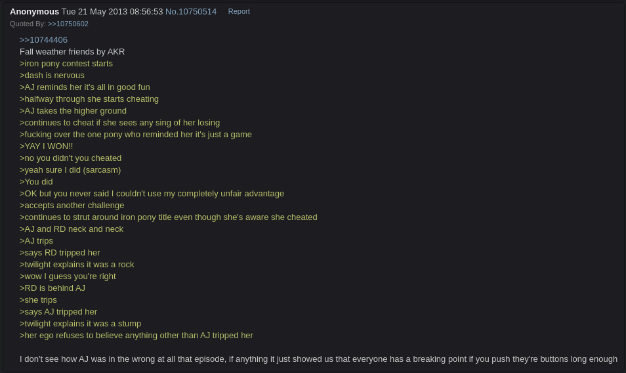626x373 pixels.
Task: Click the Anonymous poster name
Action: click(x=34, y=12)
